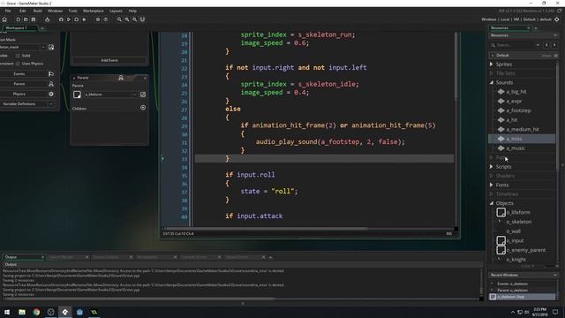Reset workspace zoom level

[x=135, y=19]
